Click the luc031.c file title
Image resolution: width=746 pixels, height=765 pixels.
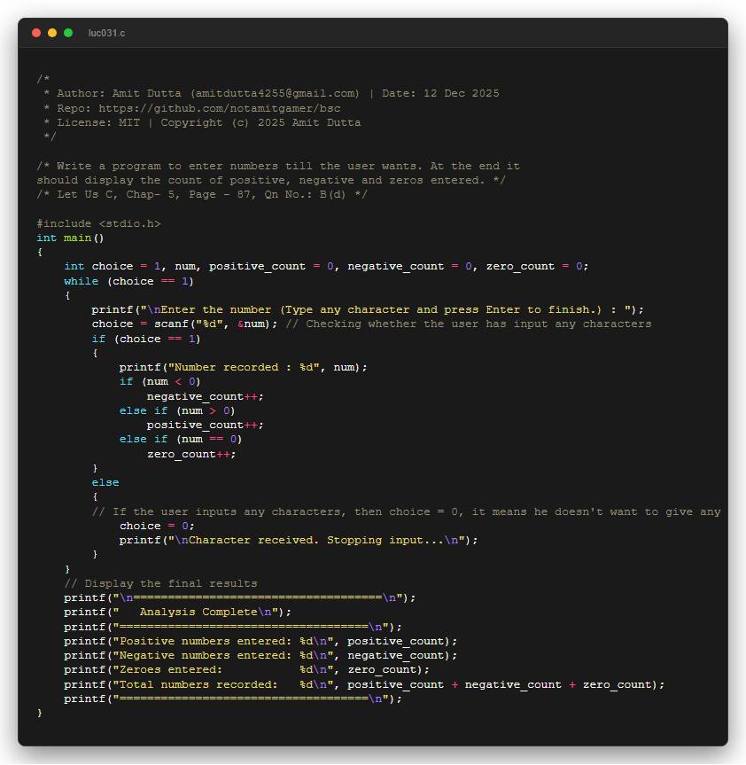(106, 33)
